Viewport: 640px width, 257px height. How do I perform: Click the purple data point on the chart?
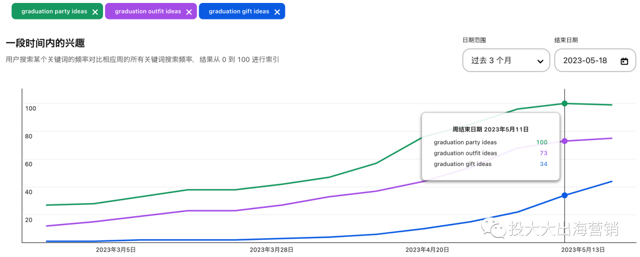(564, 141)
